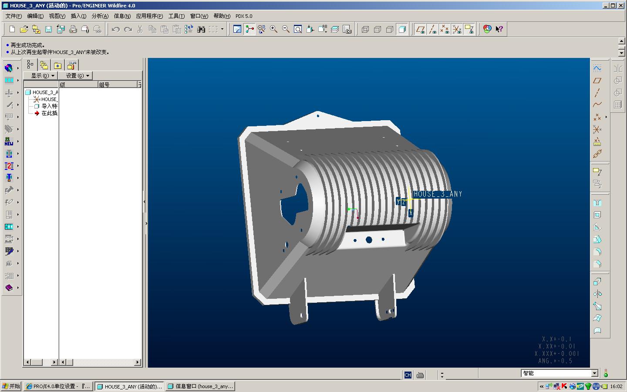Refit the model to the screen
The width and height of the screenshot is (627, 392).
(298, 29)
